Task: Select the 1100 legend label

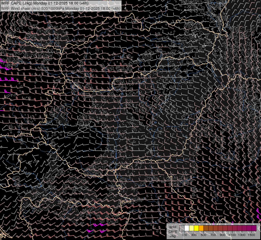Action: 232,235
